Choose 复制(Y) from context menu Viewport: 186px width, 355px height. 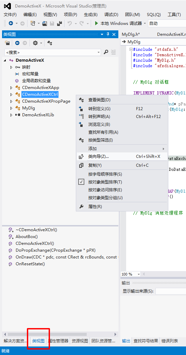(122, 165)
